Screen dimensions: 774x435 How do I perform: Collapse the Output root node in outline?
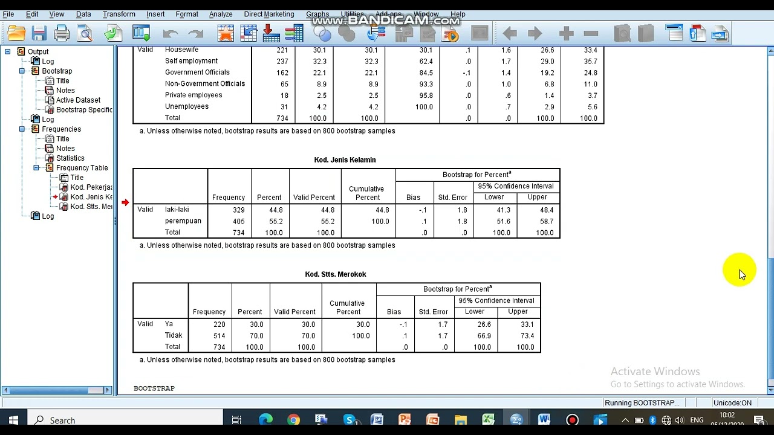(7, 52)
